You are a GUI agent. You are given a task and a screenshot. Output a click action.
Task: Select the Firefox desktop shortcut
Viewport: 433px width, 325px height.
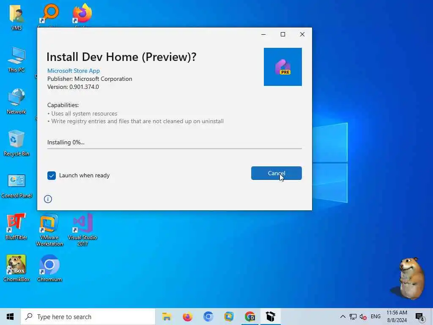point(82,14)
